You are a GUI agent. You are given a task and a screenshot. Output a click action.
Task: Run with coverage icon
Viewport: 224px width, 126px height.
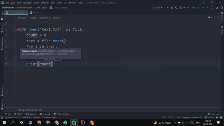(176, 8)
